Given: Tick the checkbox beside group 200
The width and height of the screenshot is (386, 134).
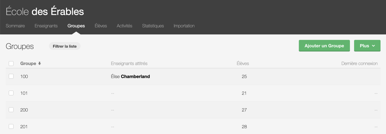Looking at the screenshot, I should 11,110.
